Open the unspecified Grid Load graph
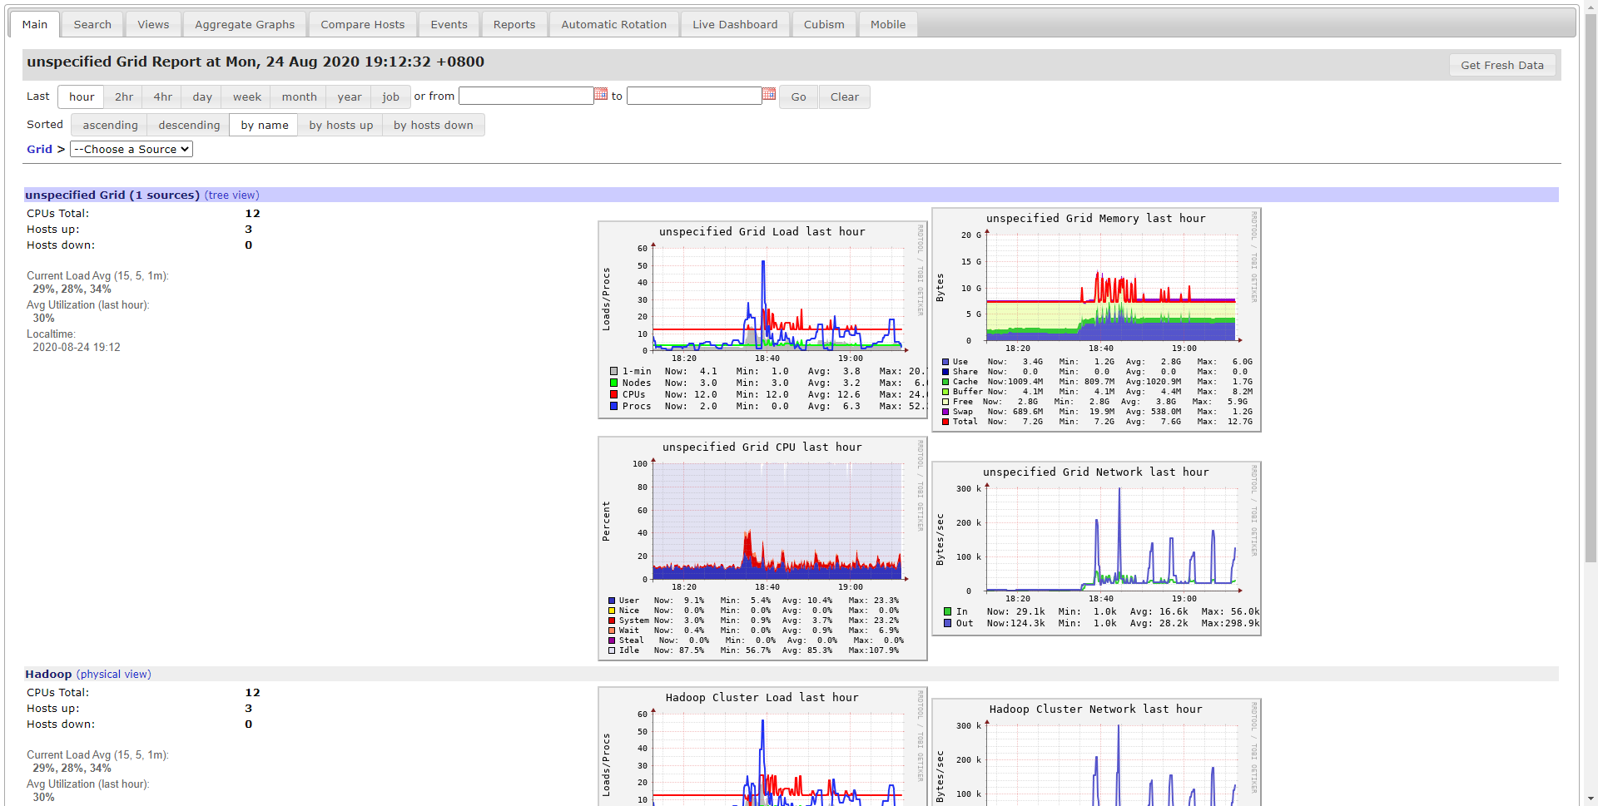The height and width of the screenshot is (806, 1598). 762,320
